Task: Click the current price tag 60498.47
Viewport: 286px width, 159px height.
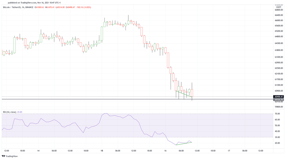Action: click(x=278, y=97)
